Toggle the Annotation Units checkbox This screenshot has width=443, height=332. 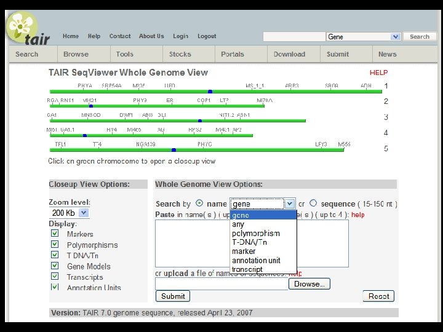click(55, 287)
